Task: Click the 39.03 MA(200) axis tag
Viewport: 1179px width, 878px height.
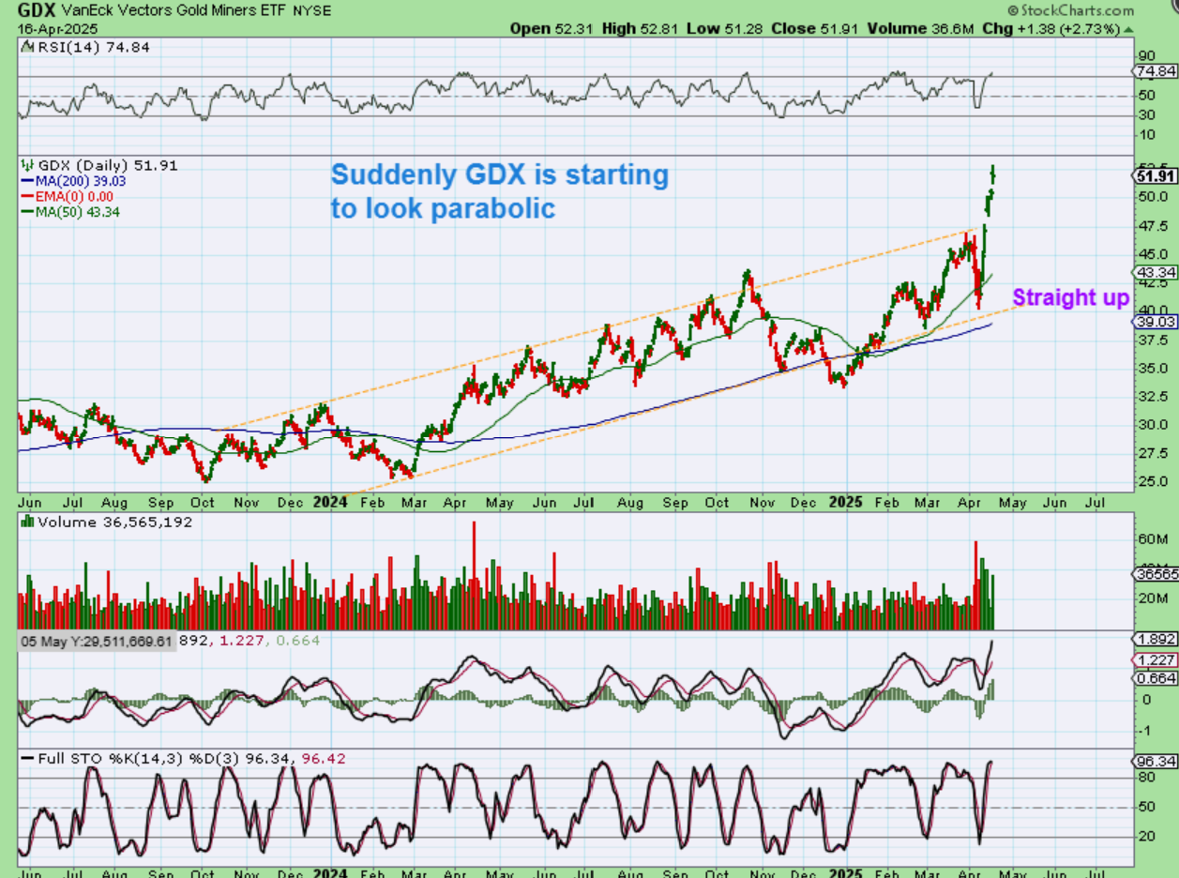Action: [x=1157, y=321]
